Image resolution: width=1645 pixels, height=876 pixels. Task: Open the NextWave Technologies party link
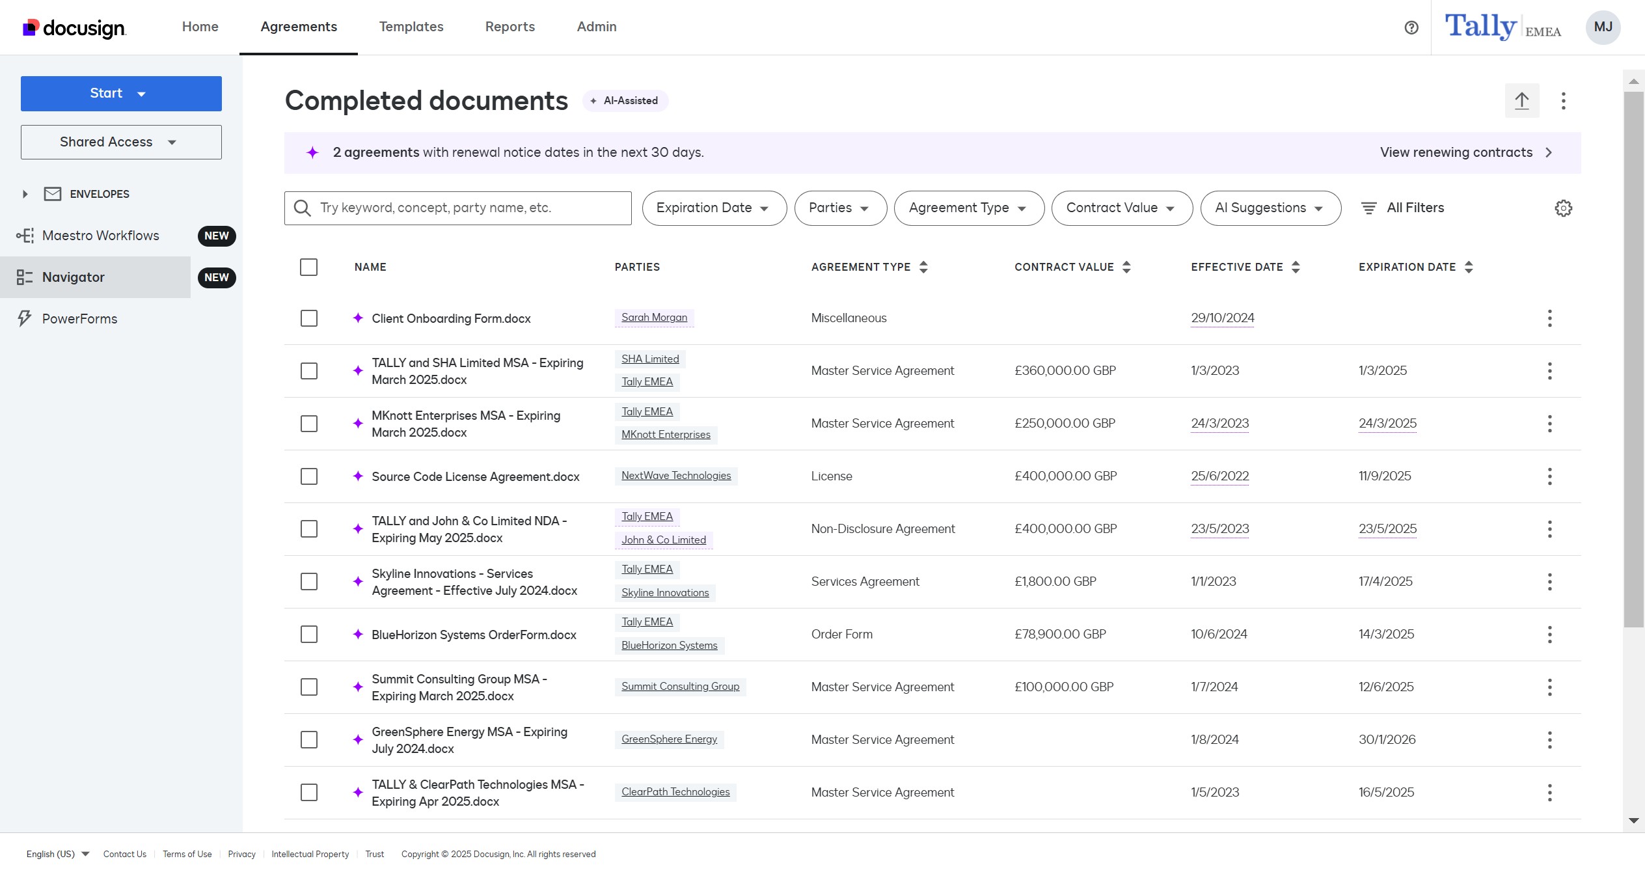click(x=675, y=476)
